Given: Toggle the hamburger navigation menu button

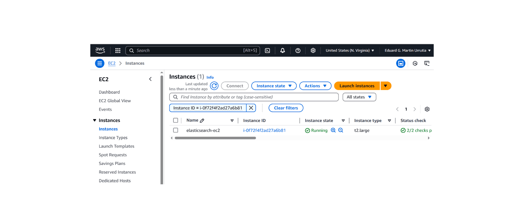Looking at the screenshot, I should tap(100, 63).
